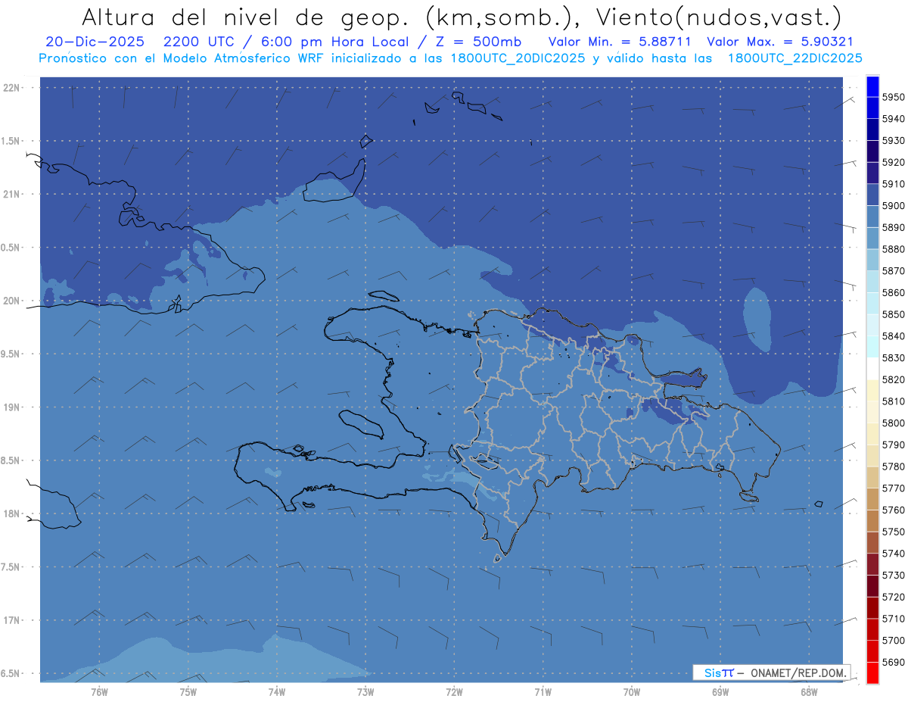The image size is (908, 702).
Task: Click the 22N latitude axis label
Action: coord(11,88)
